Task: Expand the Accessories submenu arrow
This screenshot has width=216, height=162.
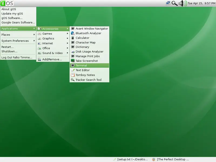Action: click(67, 29)
